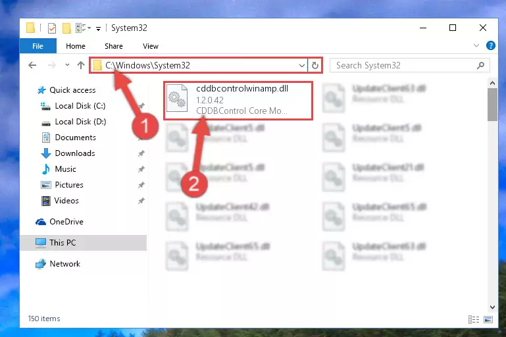Switch to Details view in status bar
This screenshot has height=337, width=506.
coord(473,320)
